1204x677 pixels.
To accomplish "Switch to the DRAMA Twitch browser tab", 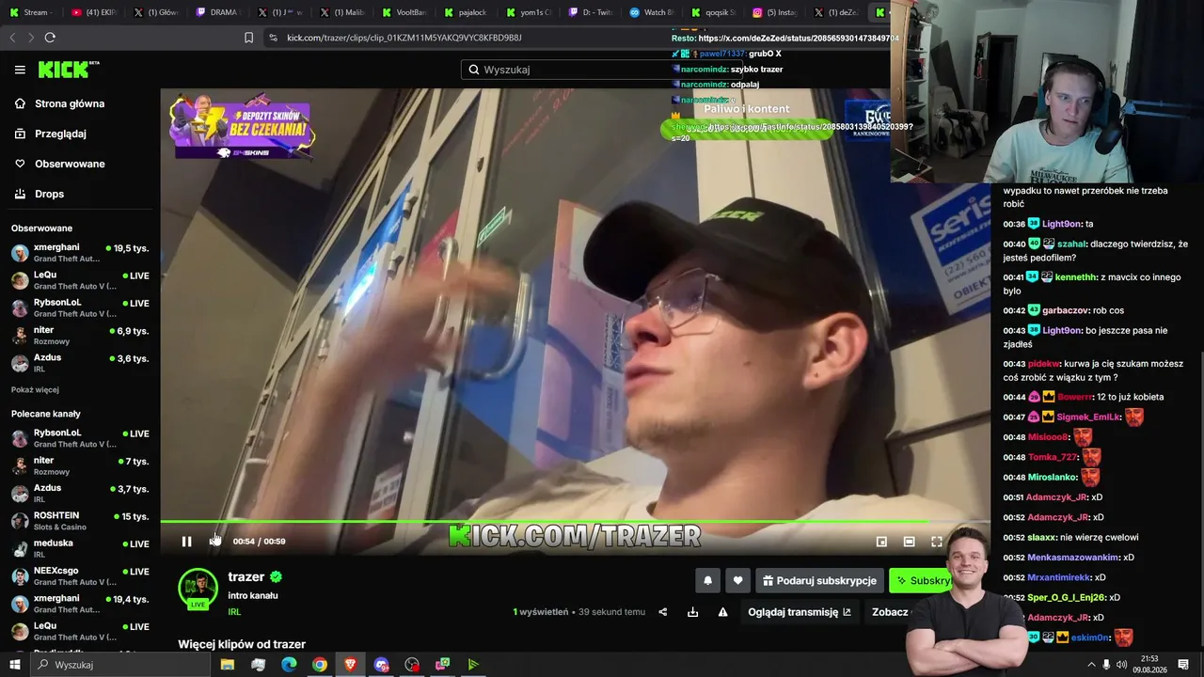I will [x=218, y=12].
